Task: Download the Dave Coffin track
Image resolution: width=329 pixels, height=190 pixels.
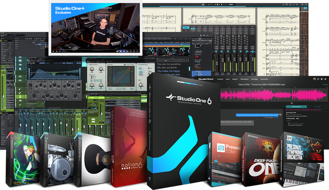Action: [x=325, y=84]
